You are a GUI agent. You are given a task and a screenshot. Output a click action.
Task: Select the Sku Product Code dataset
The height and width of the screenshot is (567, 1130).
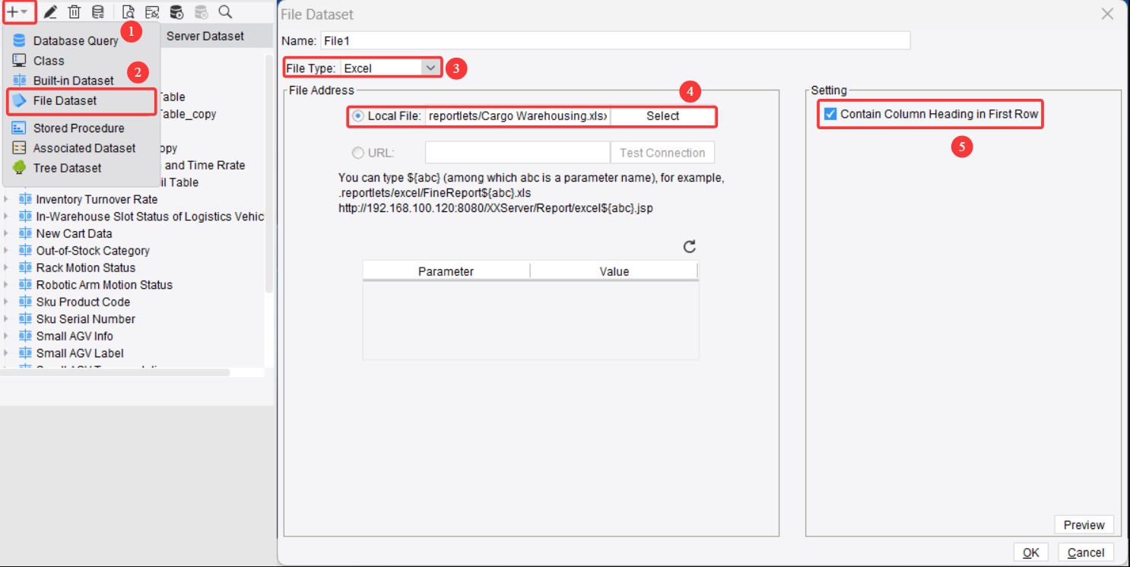(x=83, y=302)
